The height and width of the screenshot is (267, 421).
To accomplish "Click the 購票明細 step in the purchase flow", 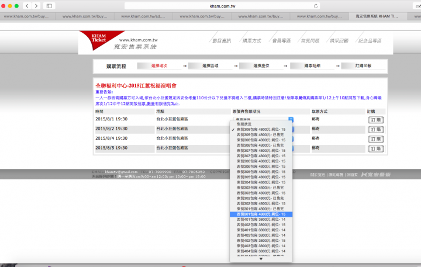I will [312, 66].
